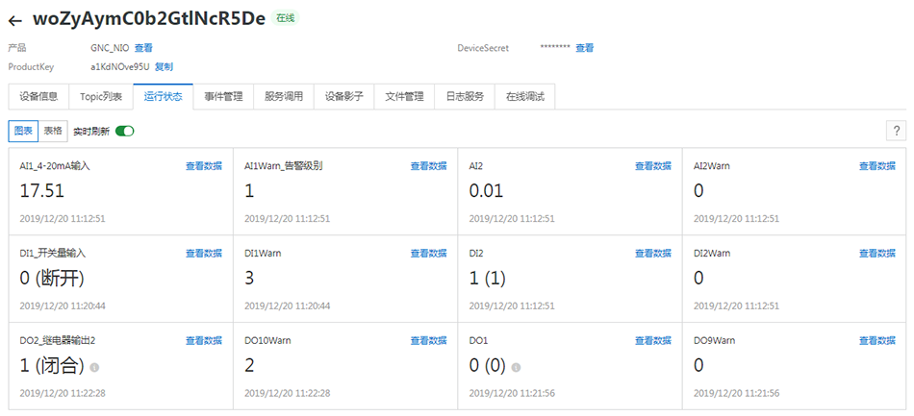Viewport: 914px width, 416px height.
Task: View data for AI1_4-20mA输入
Action: 203,166
